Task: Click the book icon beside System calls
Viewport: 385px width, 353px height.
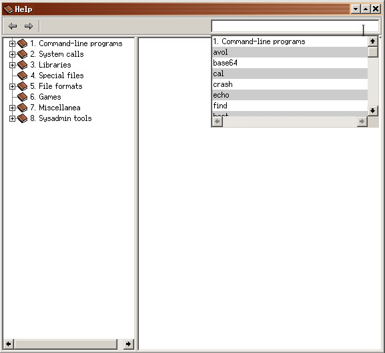Action: pyautogui.click(x=22, y=54)
